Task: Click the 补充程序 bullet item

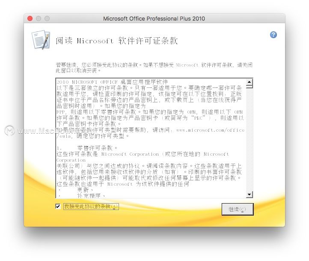Action: click(x=91, y=196)
